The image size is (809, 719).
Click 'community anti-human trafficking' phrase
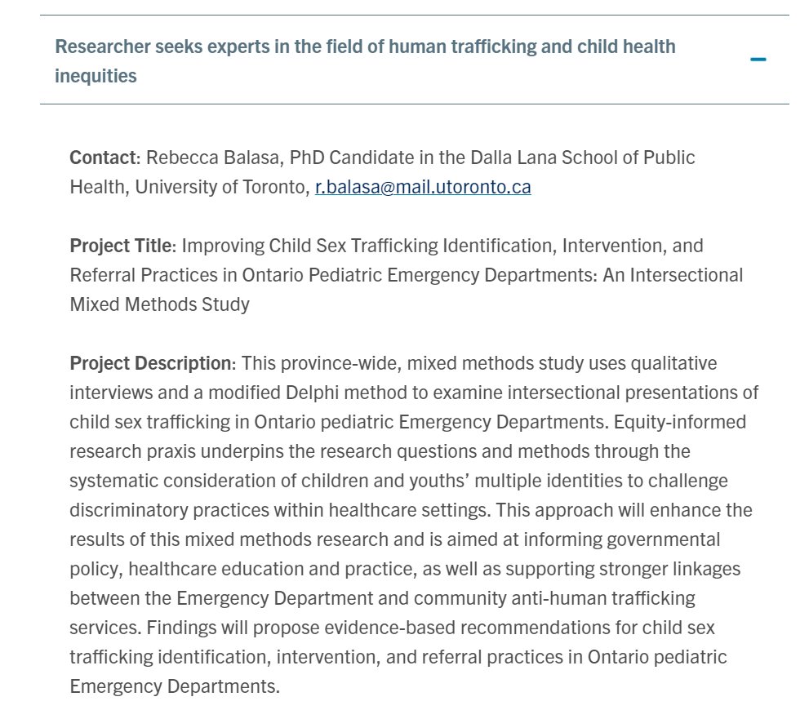pos(554,598)
